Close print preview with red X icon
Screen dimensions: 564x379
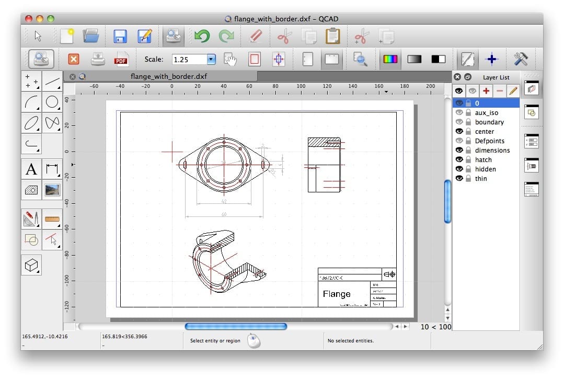(x=74, y=59)
